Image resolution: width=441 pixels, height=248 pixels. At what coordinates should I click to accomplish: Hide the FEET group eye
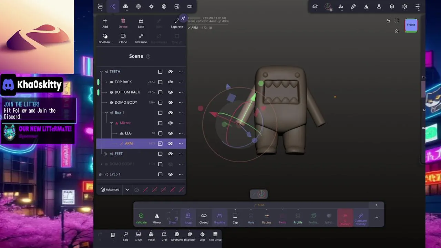[170, 154]
